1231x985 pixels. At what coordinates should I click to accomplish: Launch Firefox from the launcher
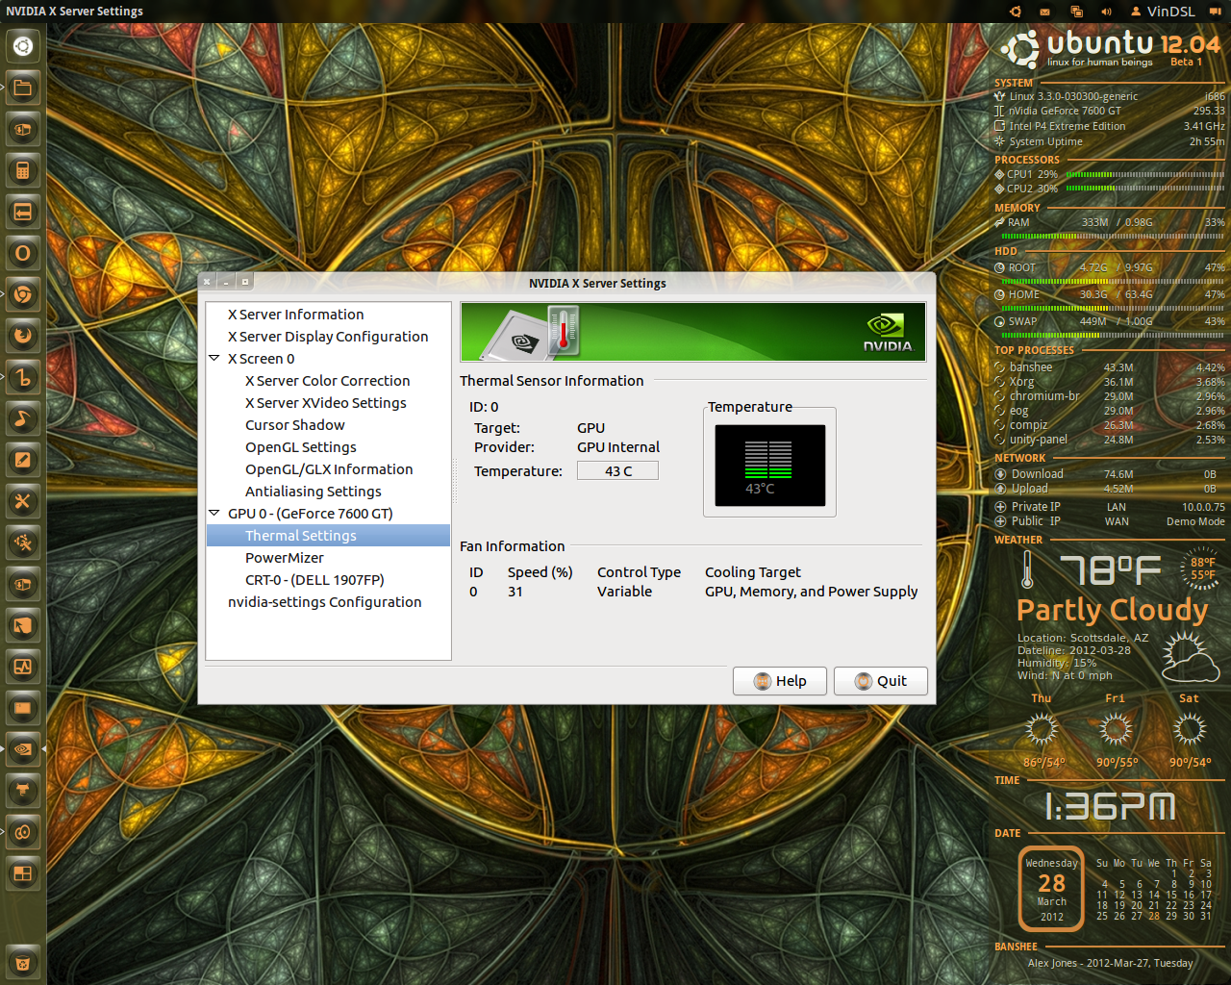[x=23, y=336]
